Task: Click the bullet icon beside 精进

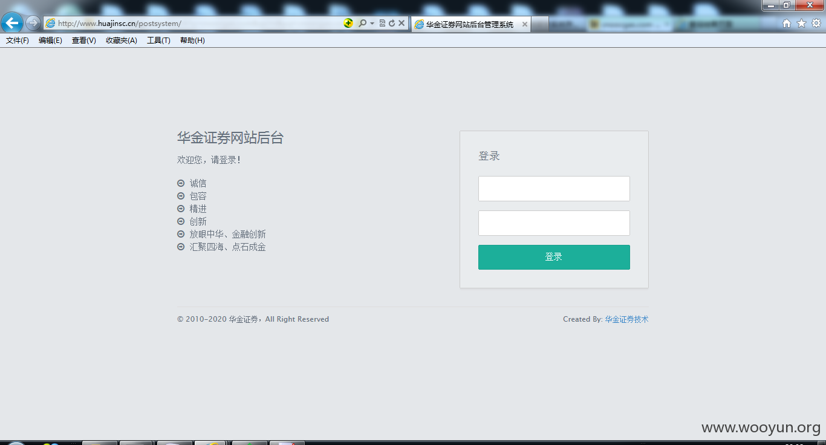Action: pos(181,209)
